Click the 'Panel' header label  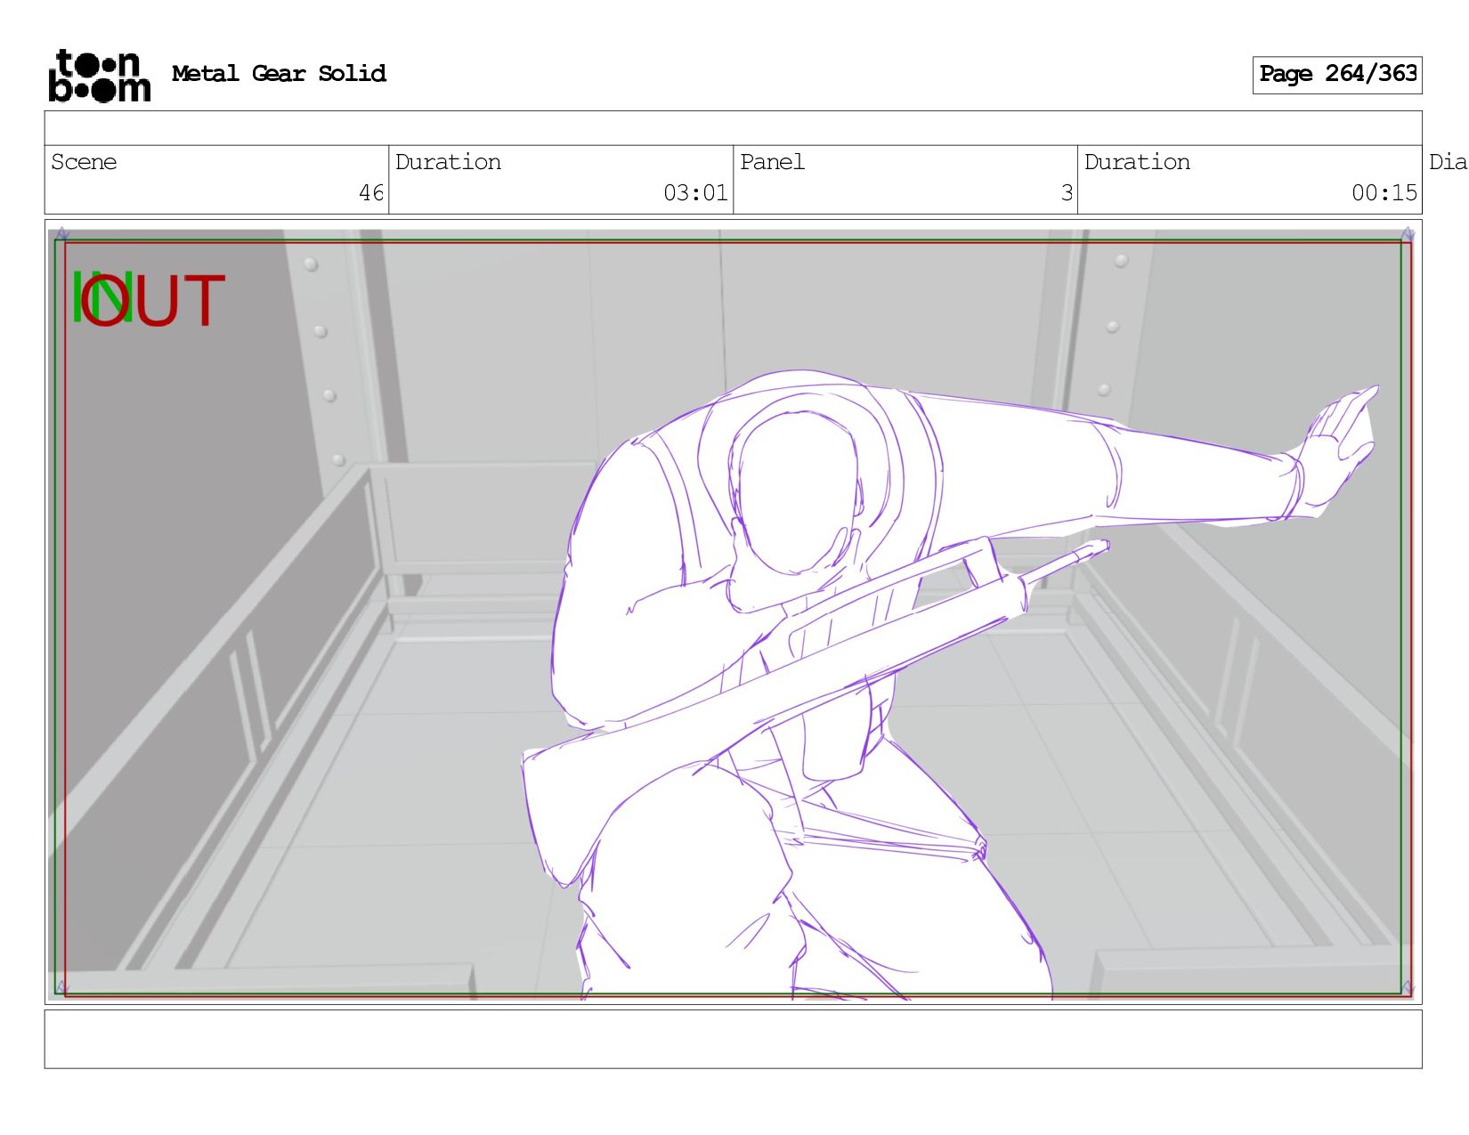[x=772, y=162]
